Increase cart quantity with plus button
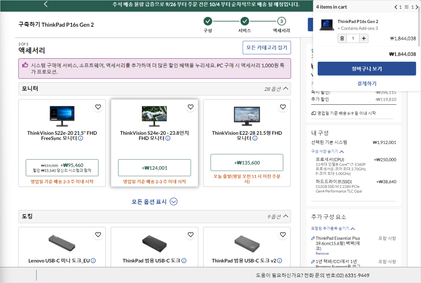The width and height of the screenshot is (421, 283). coord(363,38)
